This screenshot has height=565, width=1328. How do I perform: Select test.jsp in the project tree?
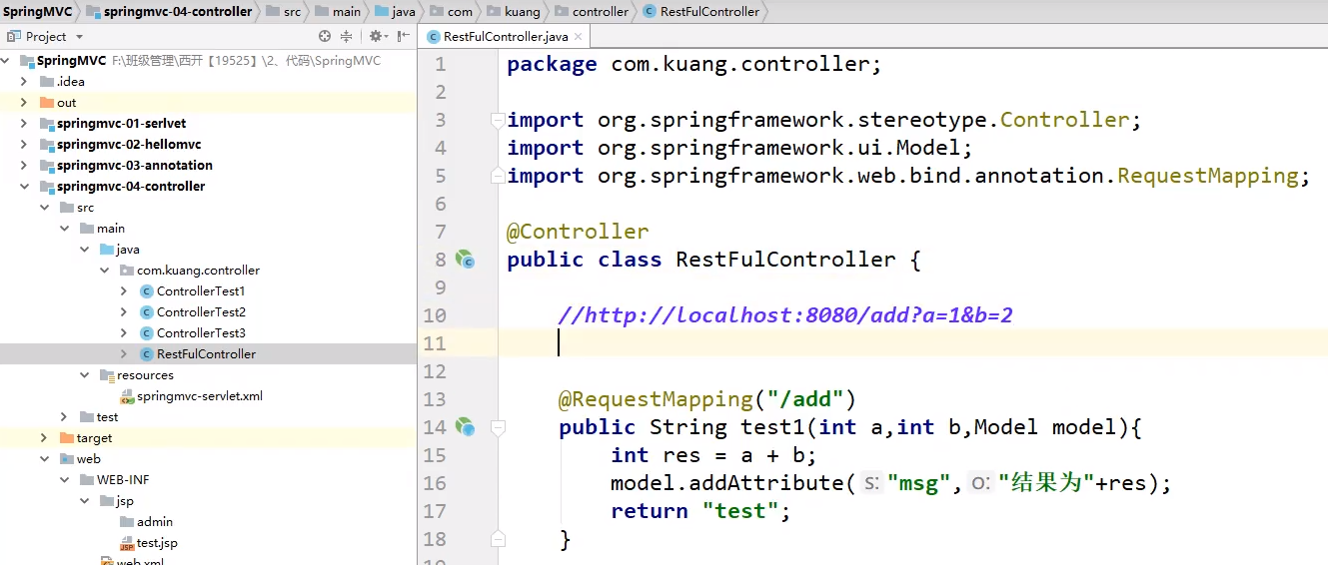point(157,543)
